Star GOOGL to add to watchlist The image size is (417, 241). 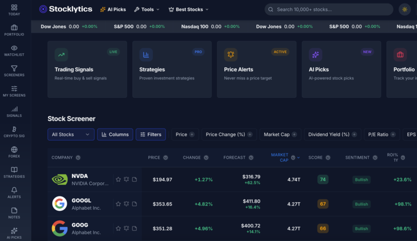[118, 204]
